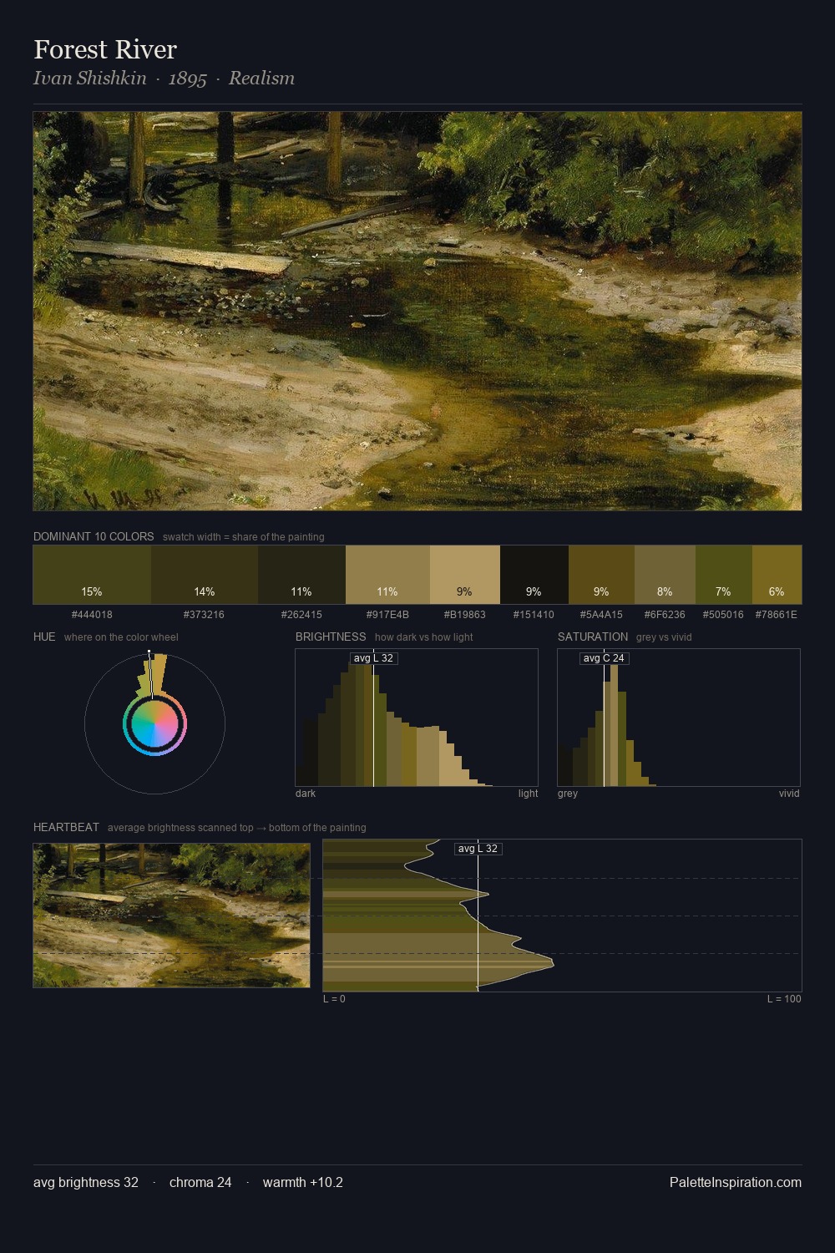Click the 'avg L 32' heartbeat chart label
This screenshot has height=1253, width=835.
tap(478, 849)
